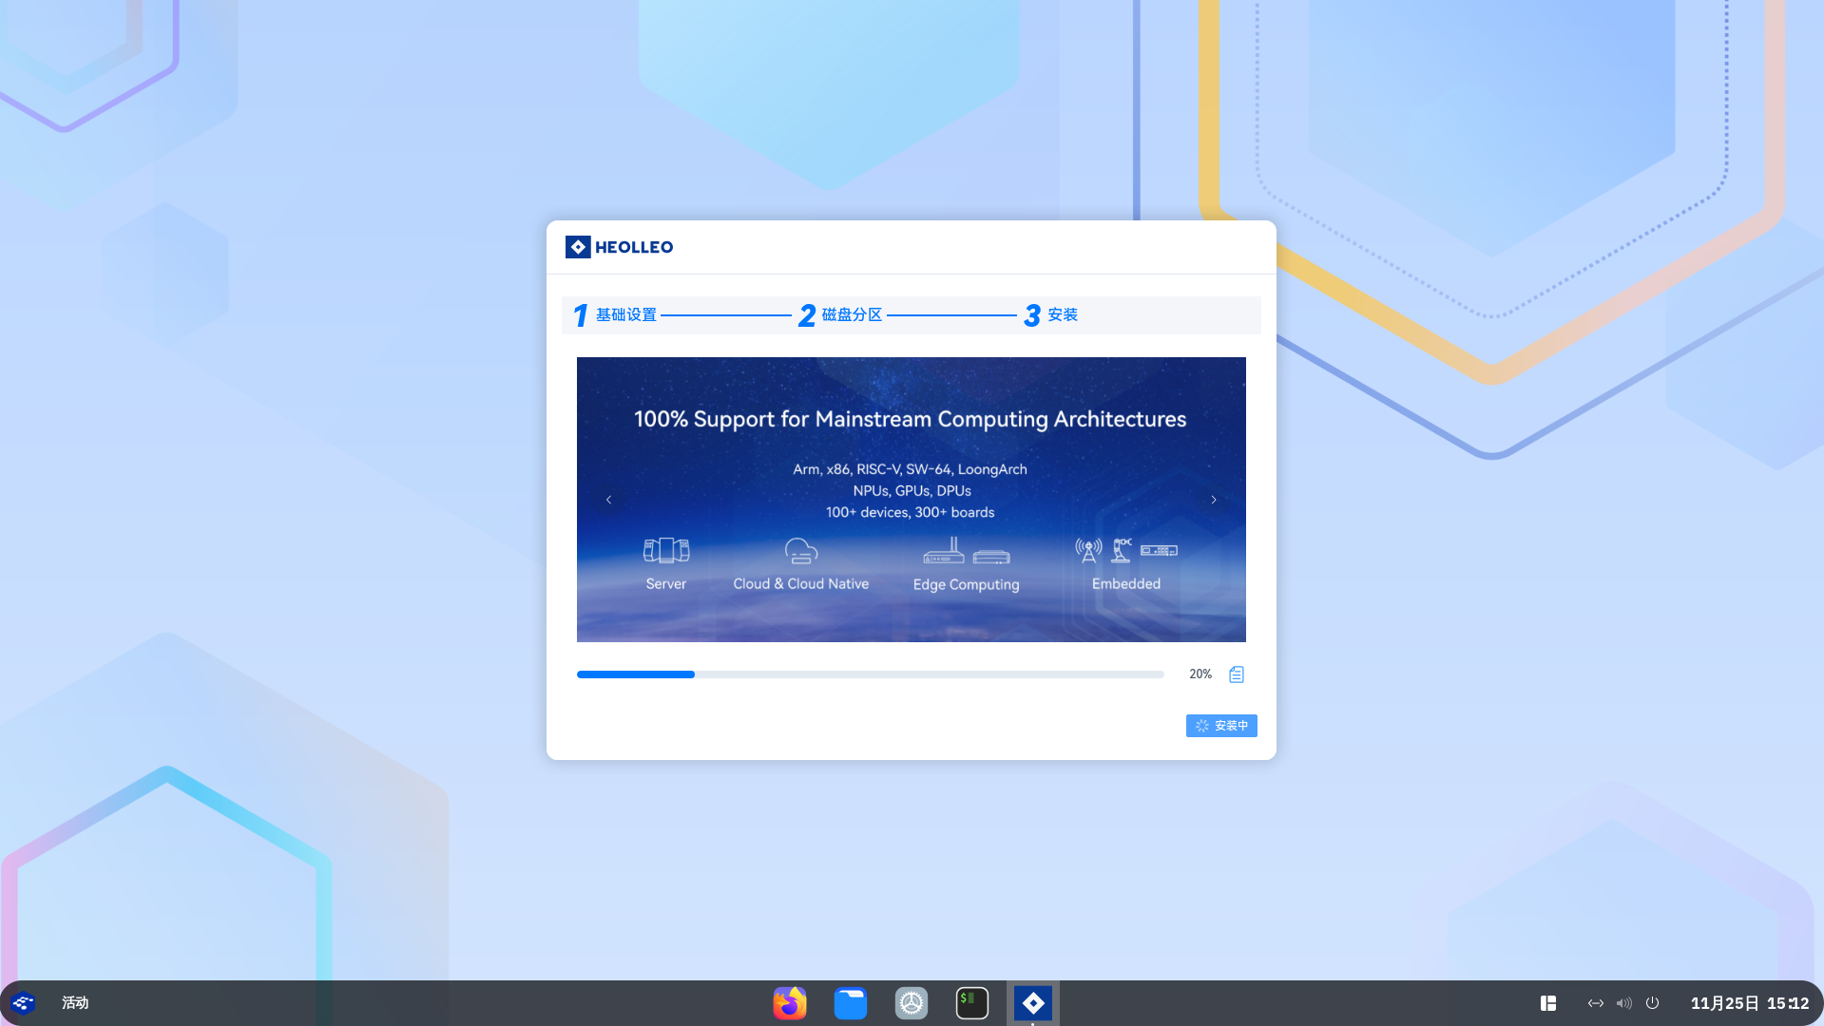
Task: Click the 20% progress value
Action: 1200,674
